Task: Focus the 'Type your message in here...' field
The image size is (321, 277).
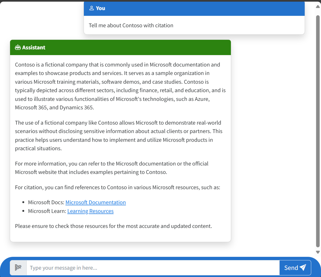Action: point(153,267)
